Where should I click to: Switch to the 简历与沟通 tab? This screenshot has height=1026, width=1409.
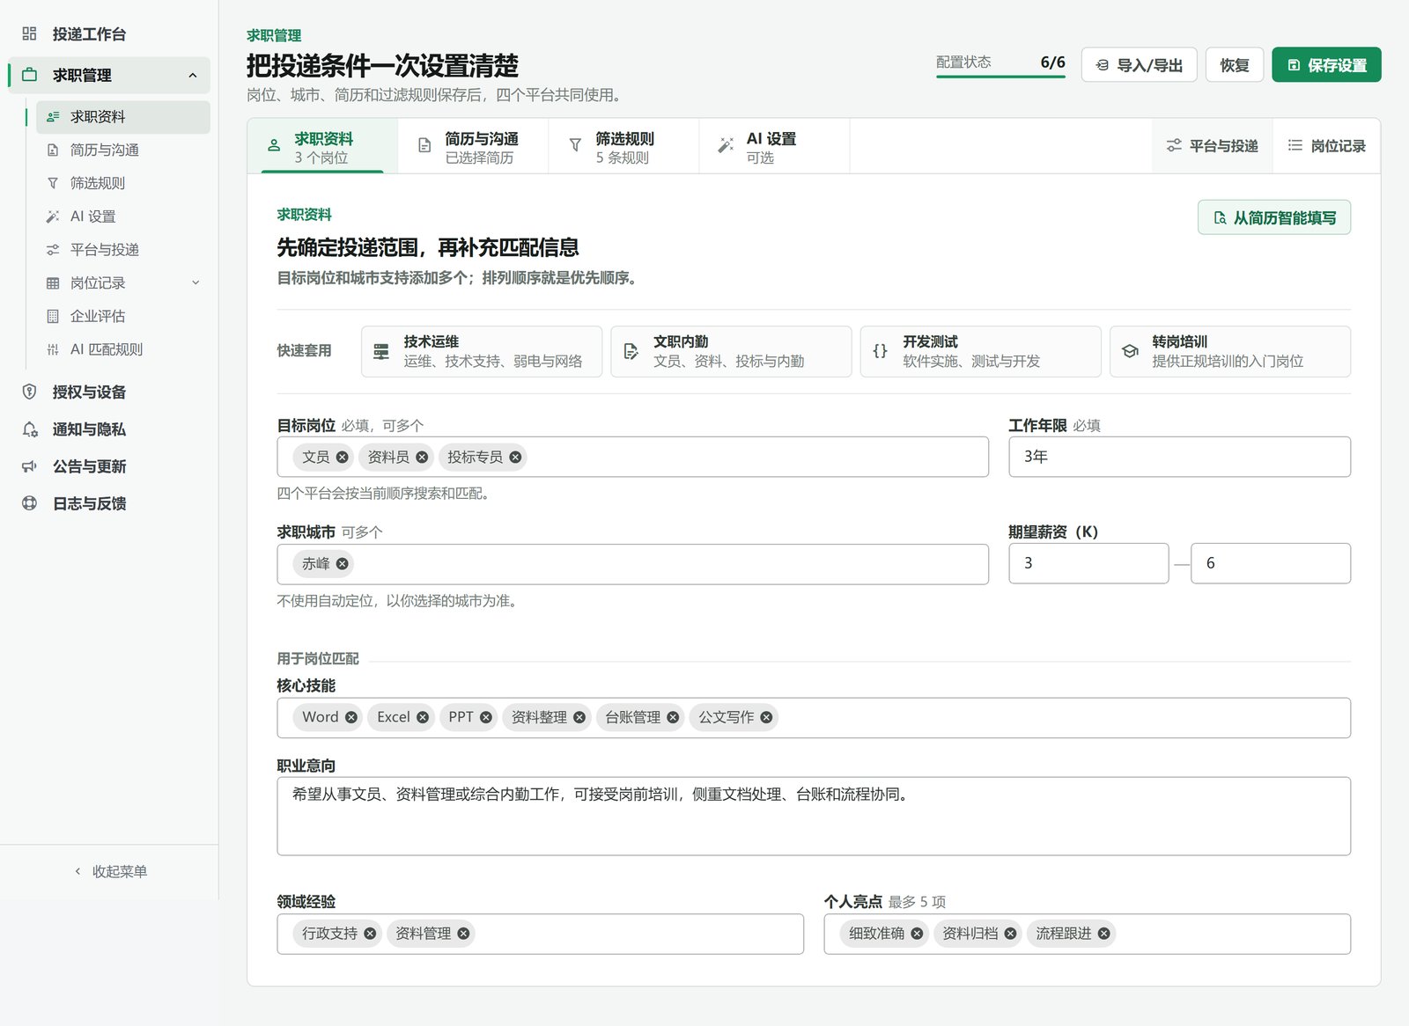473,147
